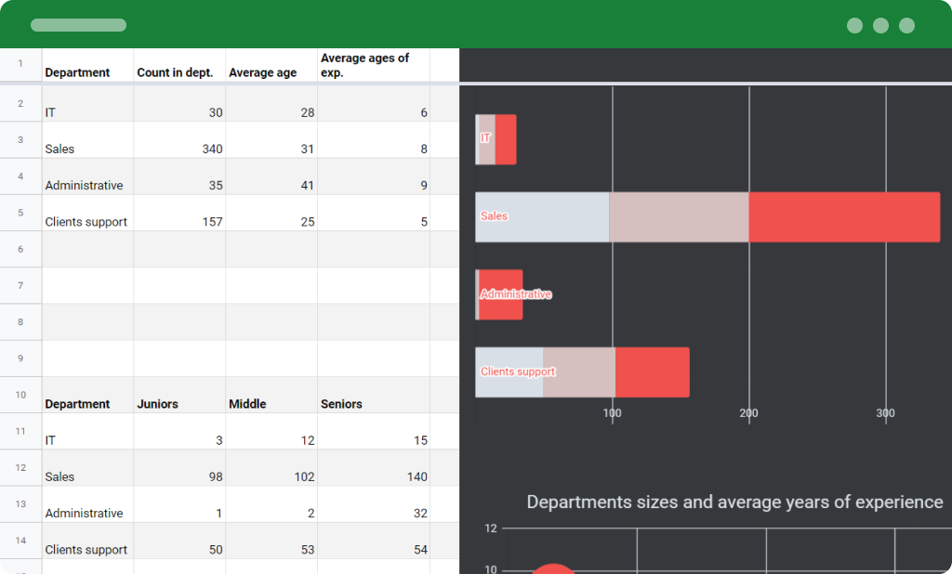This screenshot has width=952, height=574.
Task: Click row number 2 header
Action: tap(20, 104)
